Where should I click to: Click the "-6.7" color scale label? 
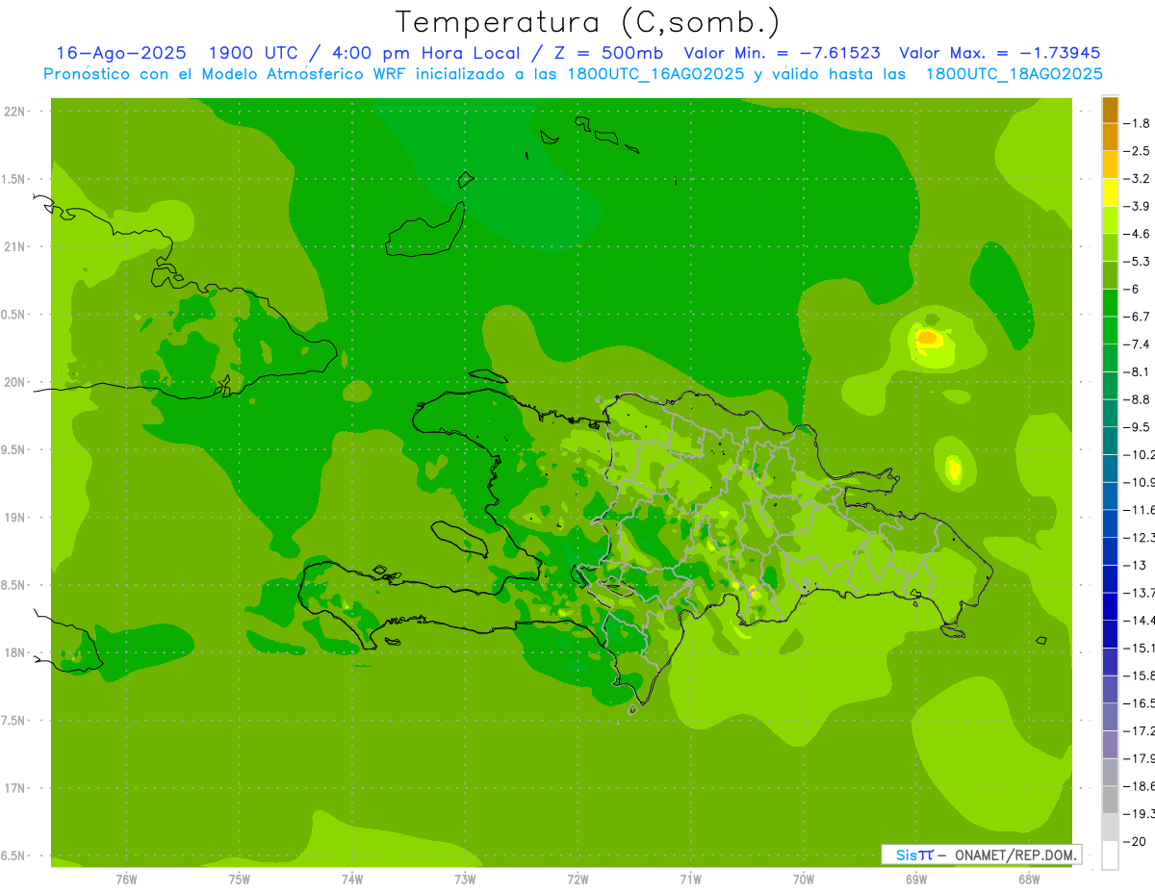(x=1137, y=317)
